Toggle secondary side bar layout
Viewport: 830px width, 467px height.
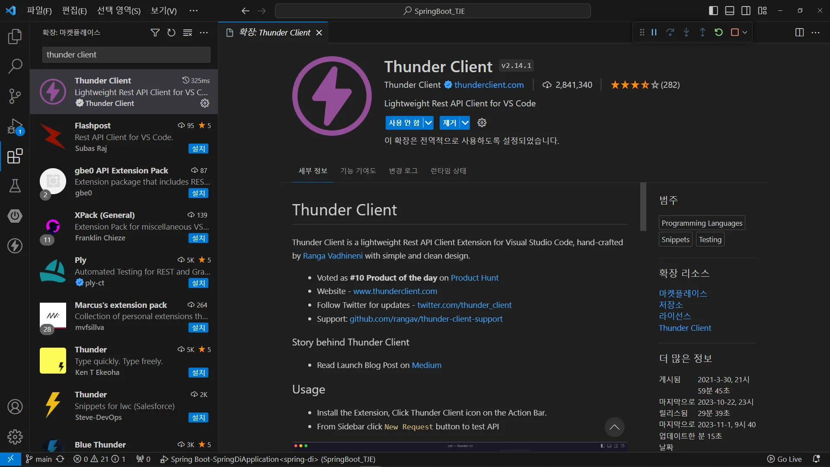pos(746,11)
